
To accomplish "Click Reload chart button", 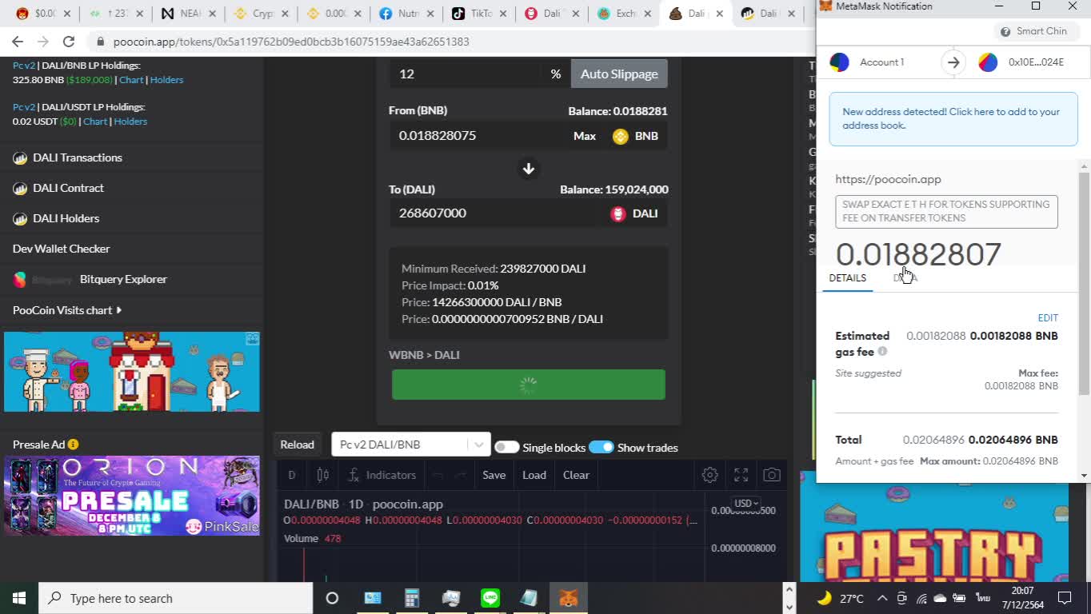I will pos(297,445).
